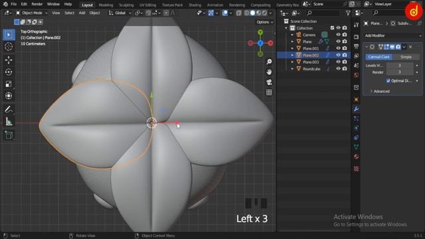
Task: Switch to the Shading workspace tab
Action: pos(195,5)
